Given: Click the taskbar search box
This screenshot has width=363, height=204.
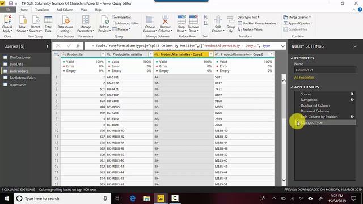Looking at the screenshot, I should pyautogui.click(x=62, y=198).
